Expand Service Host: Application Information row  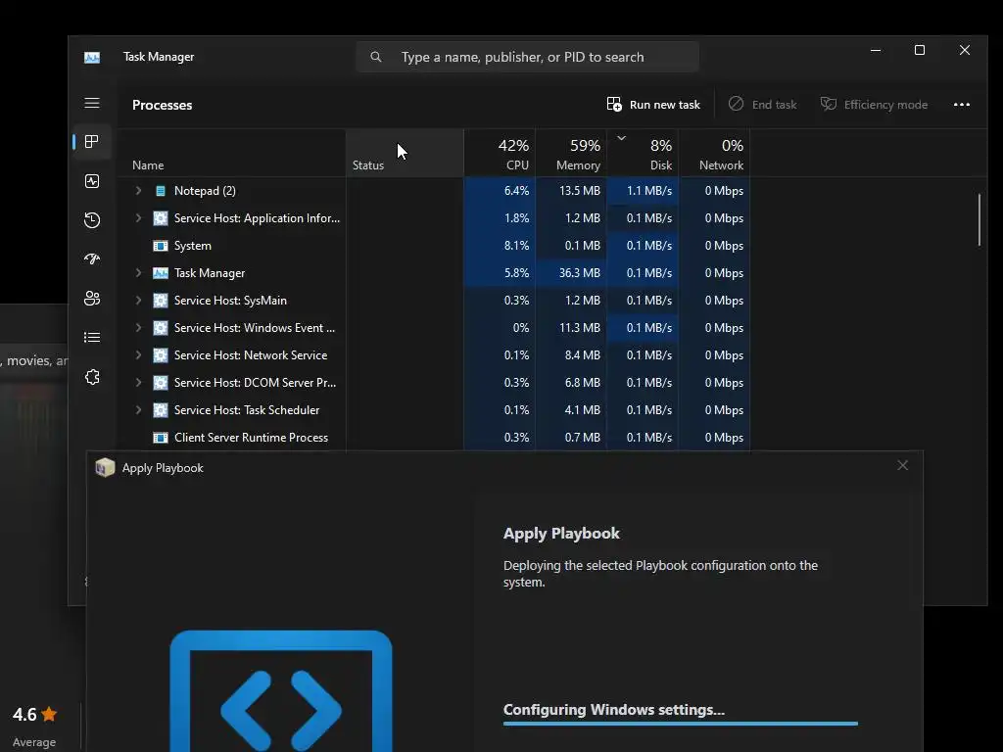[138, 218]
